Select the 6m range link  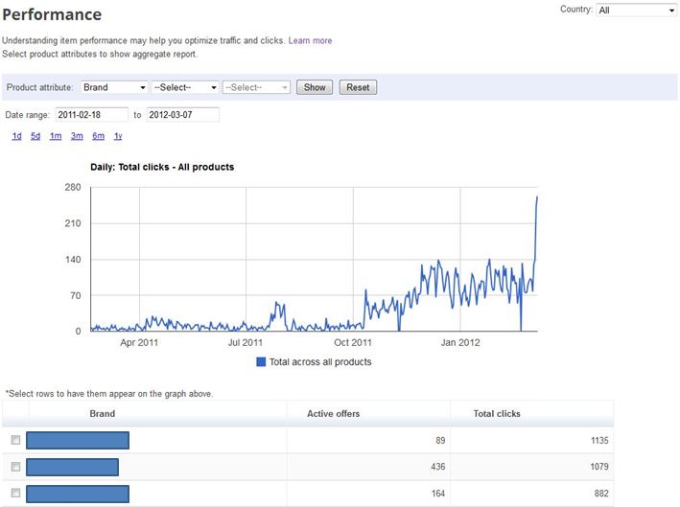coord(98,136)
